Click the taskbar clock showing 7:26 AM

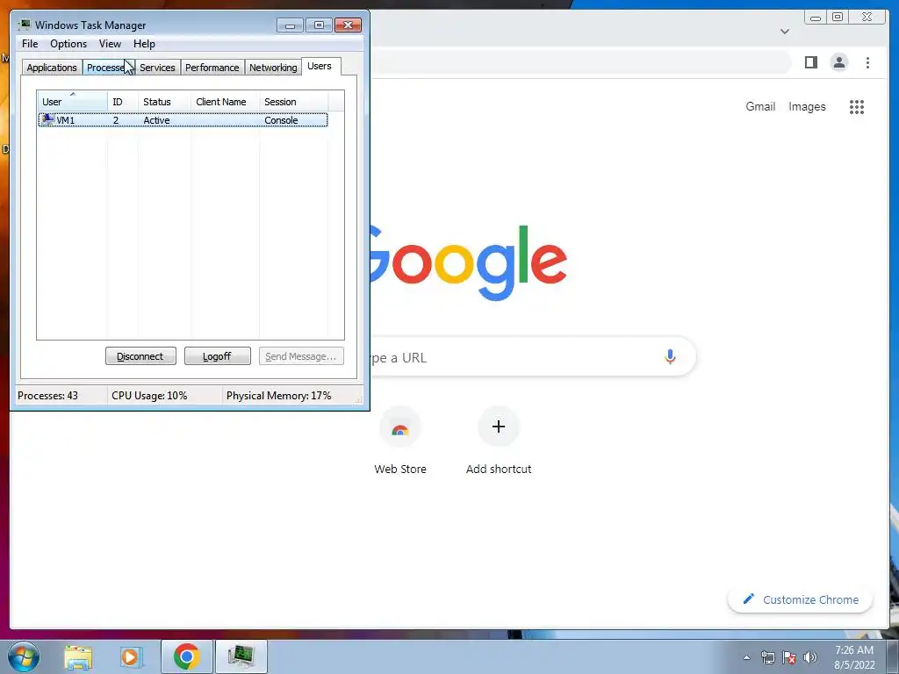point(854,657)
